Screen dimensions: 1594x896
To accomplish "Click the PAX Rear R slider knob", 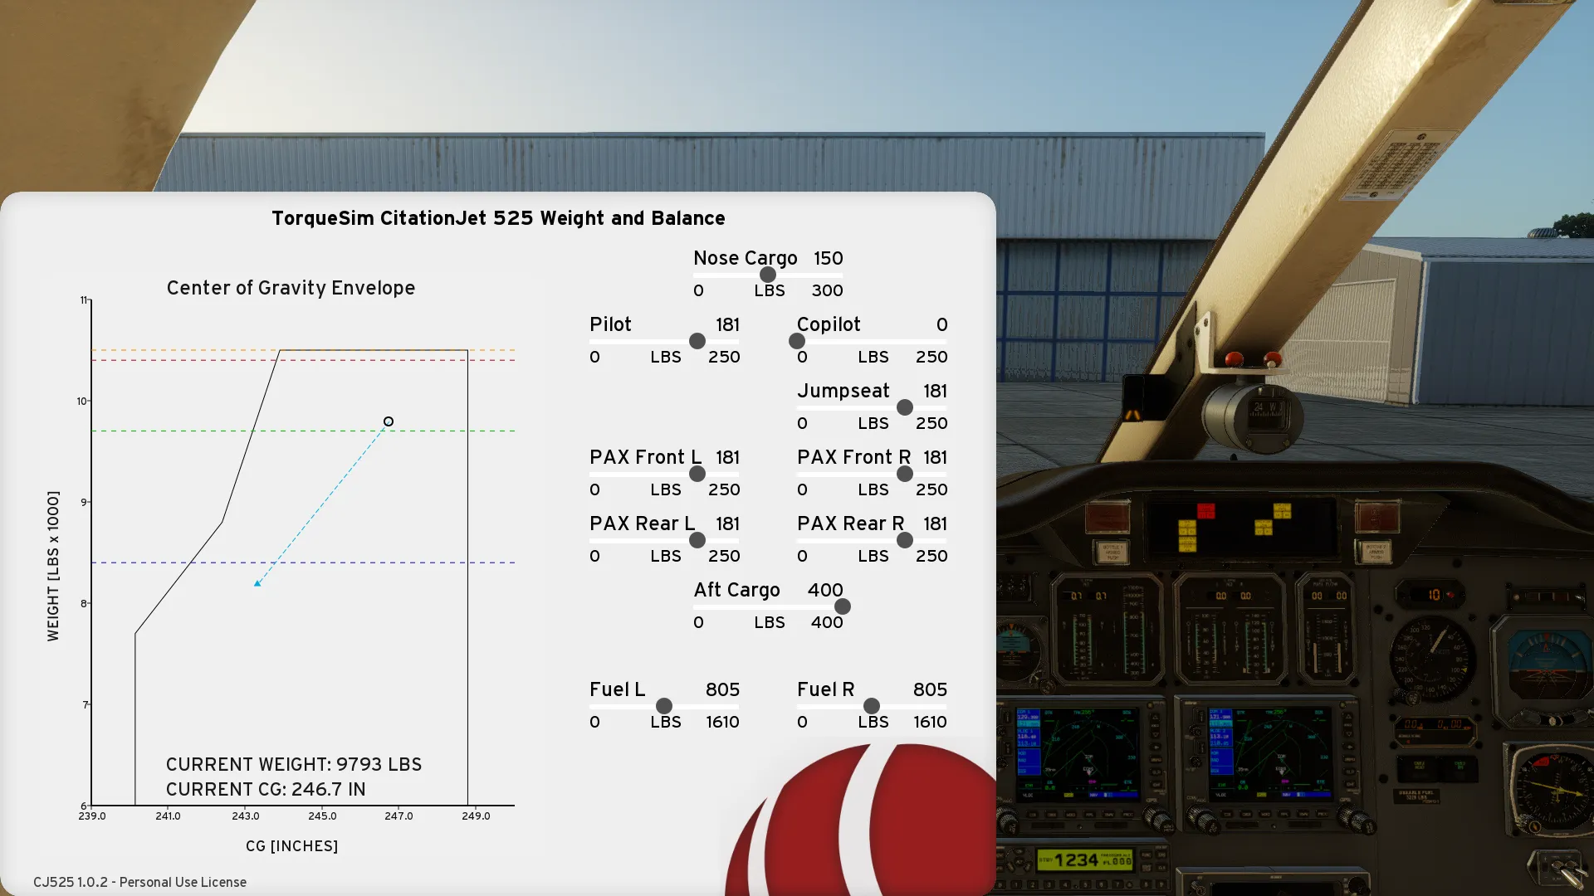I will pos(905,540).
